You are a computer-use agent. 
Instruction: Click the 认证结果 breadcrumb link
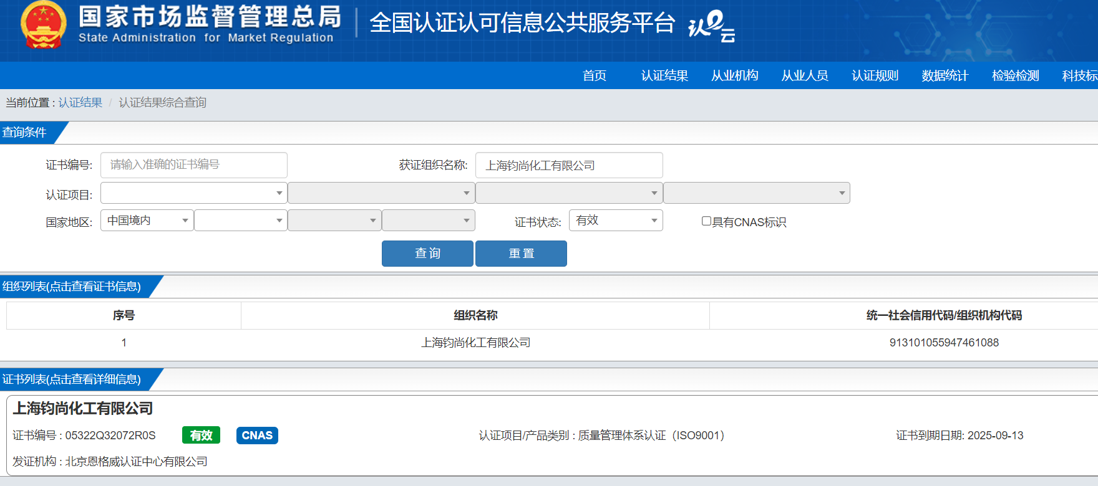80,102
